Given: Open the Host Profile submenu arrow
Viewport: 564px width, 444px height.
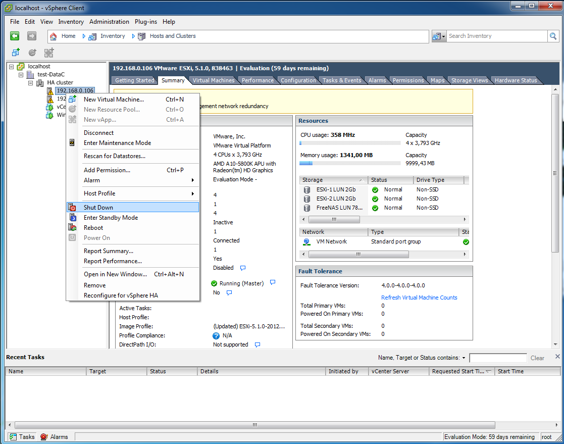Looking at the screenshot, I should point(193,193).
